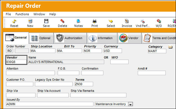Click the Terms field ZN30
Screen dimensions: 176x109
tap(84, 84)
